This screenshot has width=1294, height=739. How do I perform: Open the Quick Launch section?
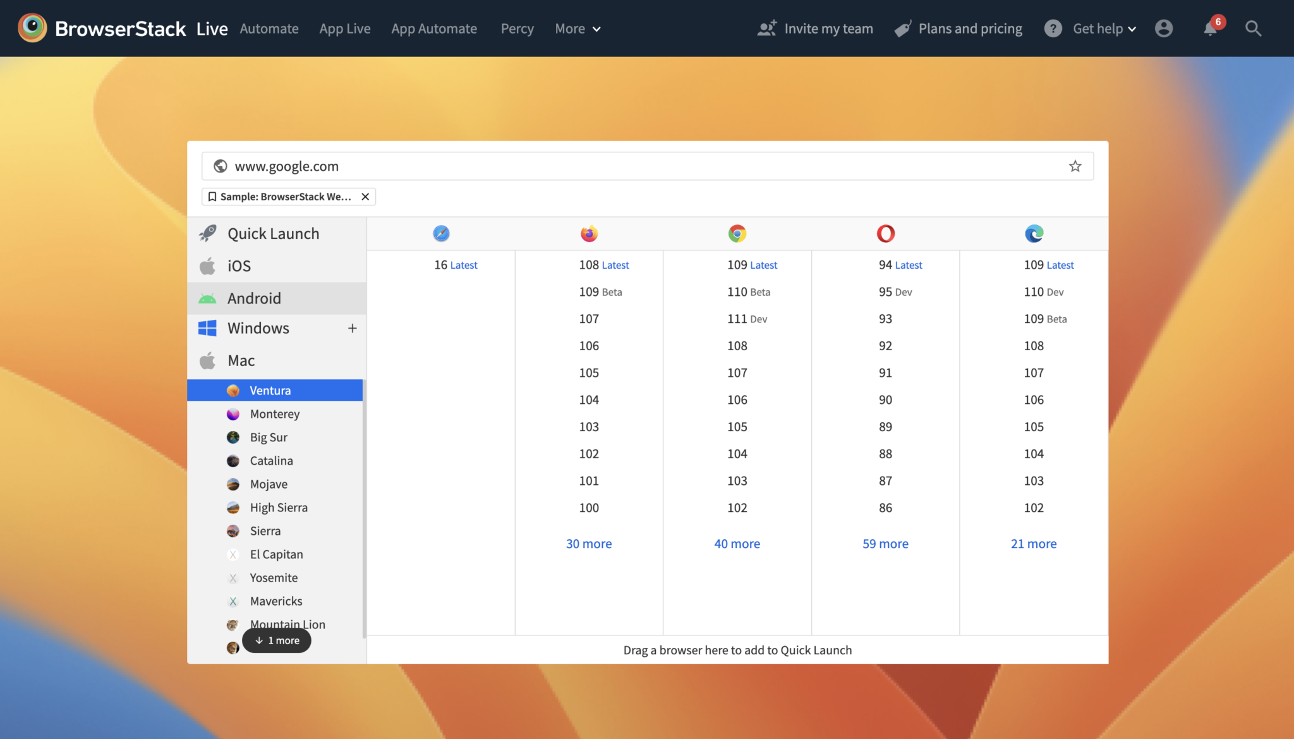(x=273, y=233)
